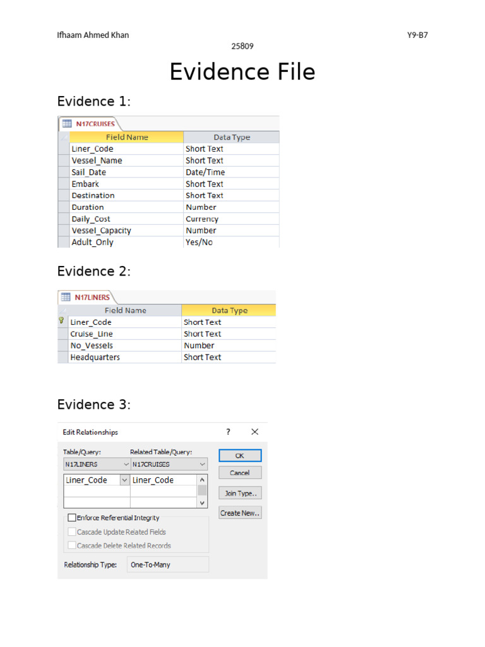
Task: Click Data Type header in N17CRUISES
Action: click(231, 137)
